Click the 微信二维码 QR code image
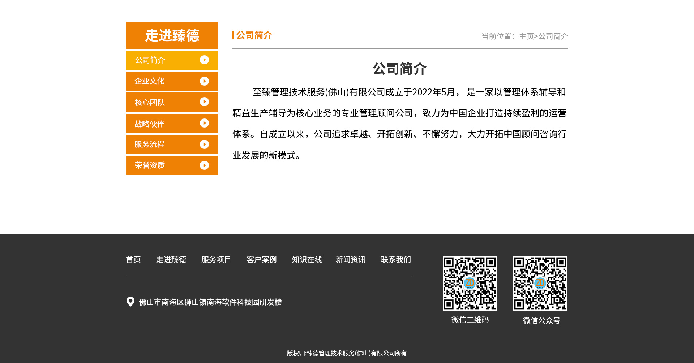 tap(470, 283)
